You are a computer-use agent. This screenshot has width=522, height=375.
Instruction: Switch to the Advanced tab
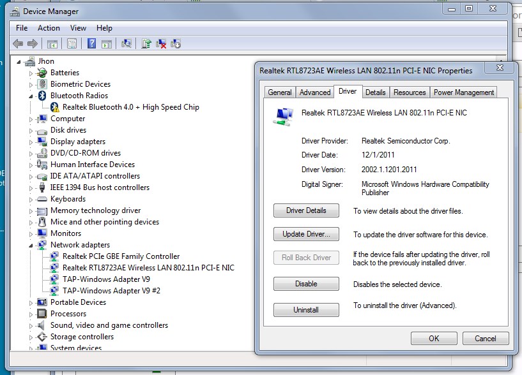click(x=315, y=92)
